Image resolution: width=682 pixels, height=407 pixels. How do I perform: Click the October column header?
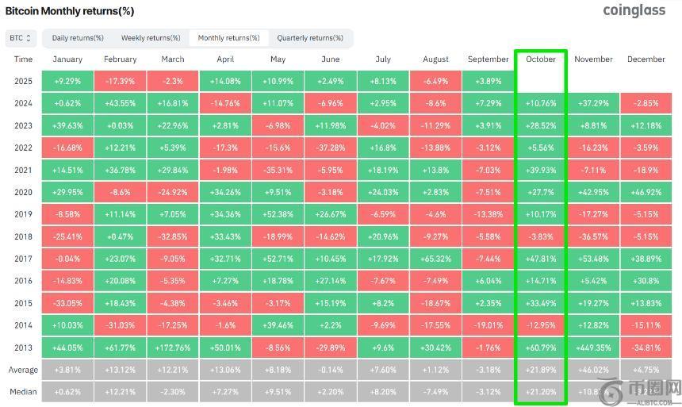[x=541, y=60]
